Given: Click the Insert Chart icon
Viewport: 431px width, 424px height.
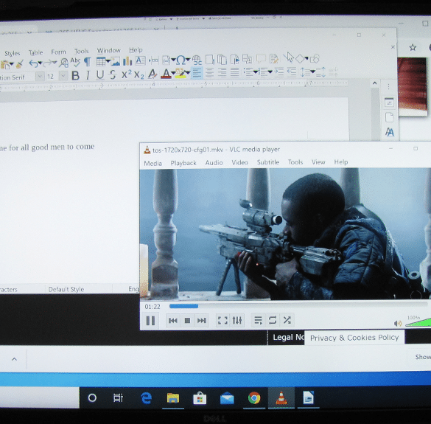Looking at the screenshot, I should (x=127, y=61).
